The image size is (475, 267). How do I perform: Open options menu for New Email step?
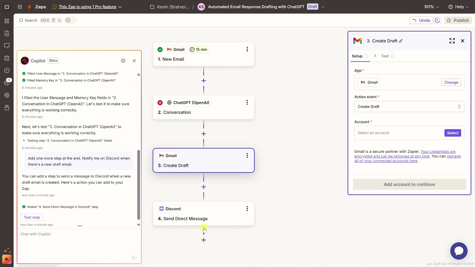[x=247, y=49]
